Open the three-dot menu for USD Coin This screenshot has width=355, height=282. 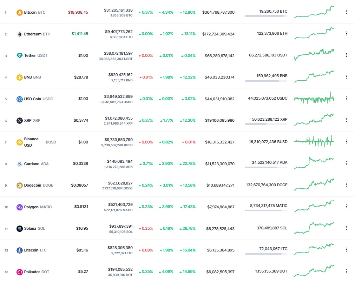[346, 98]
